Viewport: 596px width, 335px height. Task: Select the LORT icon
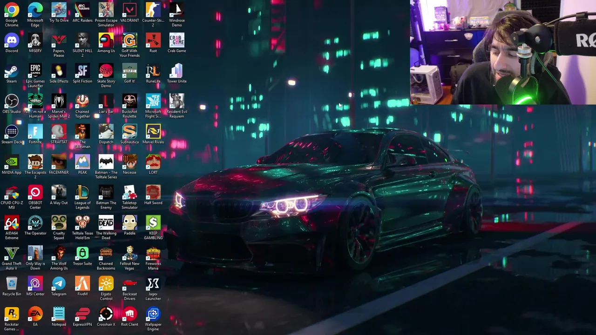click(x=153, y=162)
